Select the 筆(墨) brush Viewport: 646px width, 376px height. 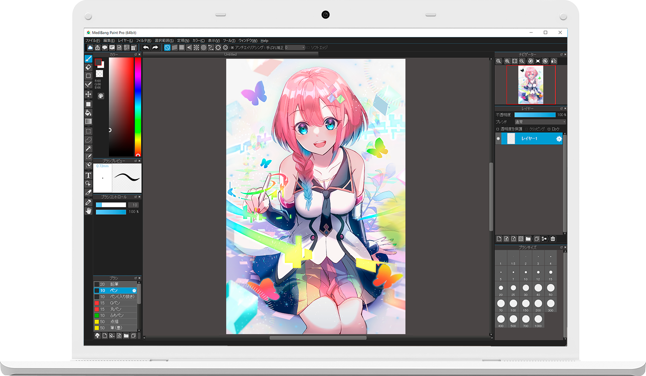point(115,328)
